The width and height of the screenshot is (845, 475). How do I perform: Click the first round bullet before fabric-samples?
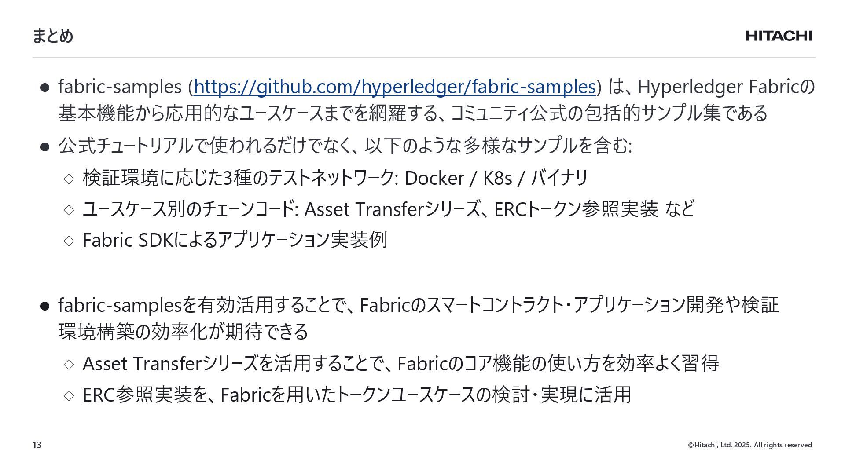click(x=44, y=88)
